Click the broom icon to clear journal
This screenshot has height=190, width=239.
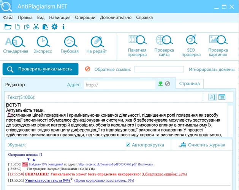[x=182, y=145]
